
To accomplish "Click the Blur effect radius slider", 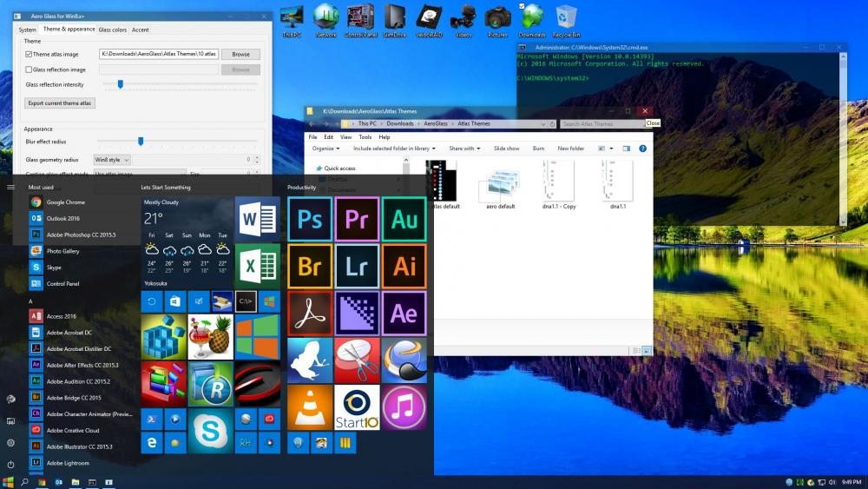I will coord(141,141).
